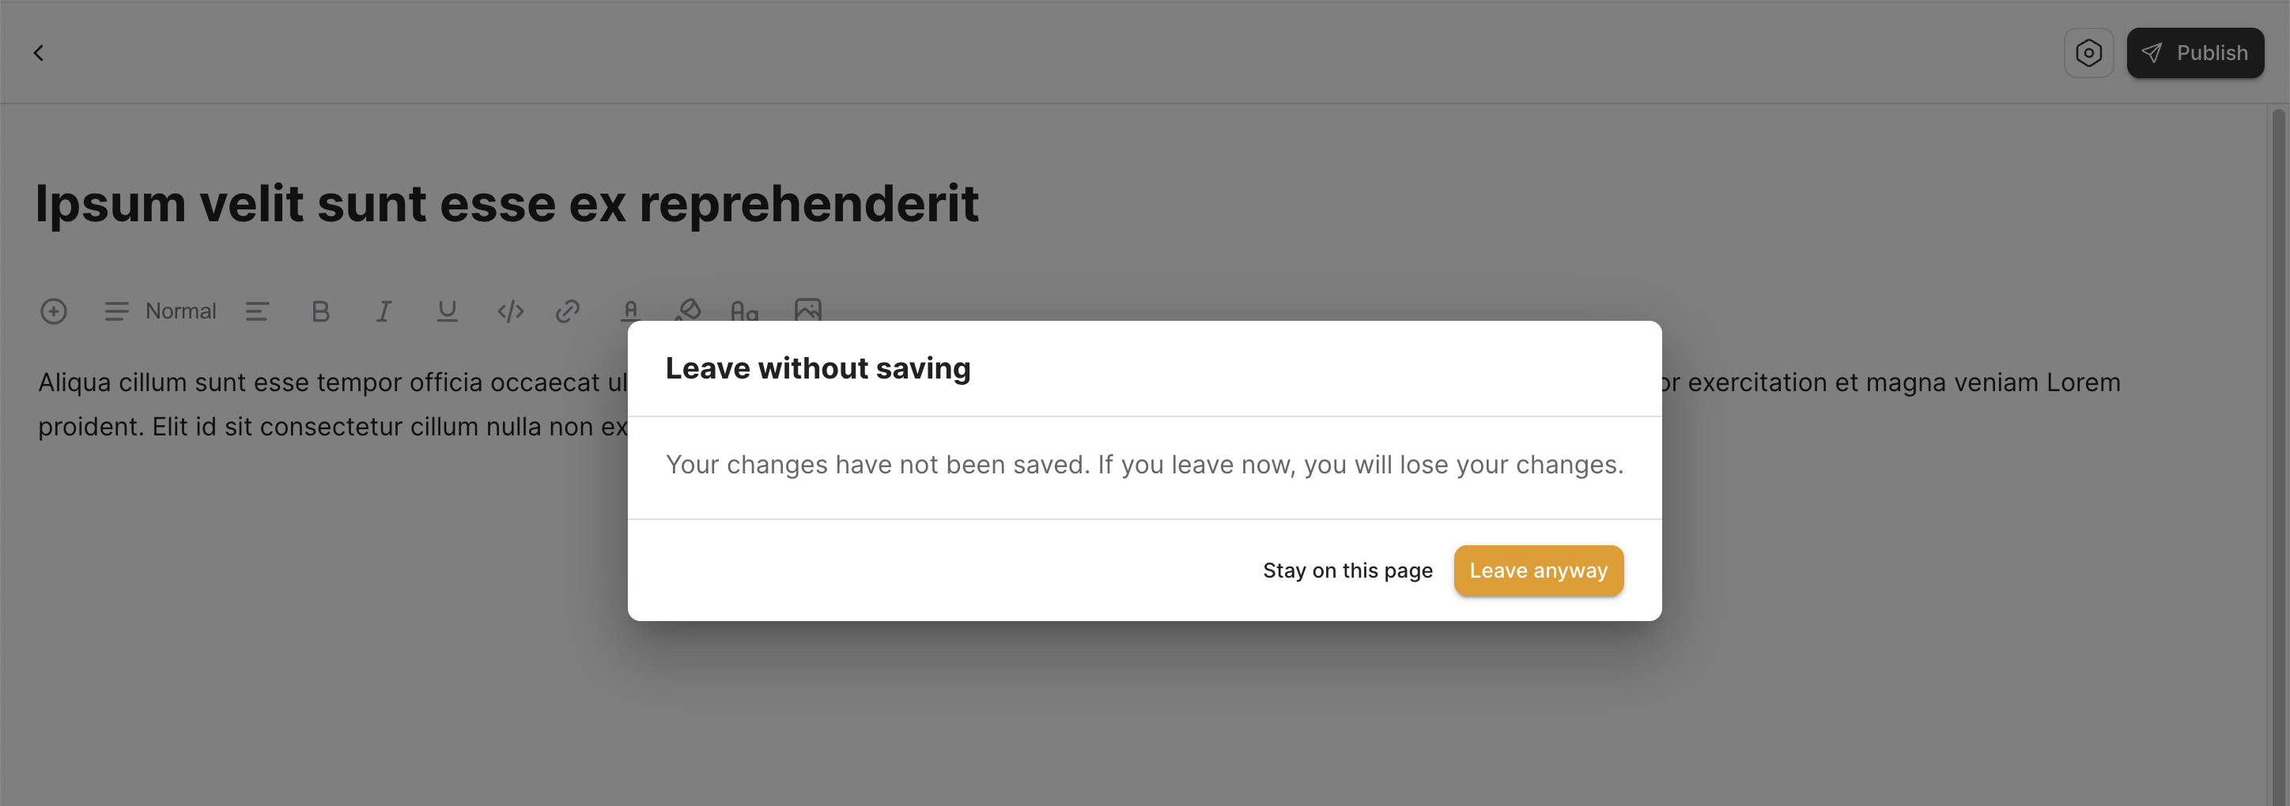
Task: Click the add block plus icon
Action: [x=53, y=311]
